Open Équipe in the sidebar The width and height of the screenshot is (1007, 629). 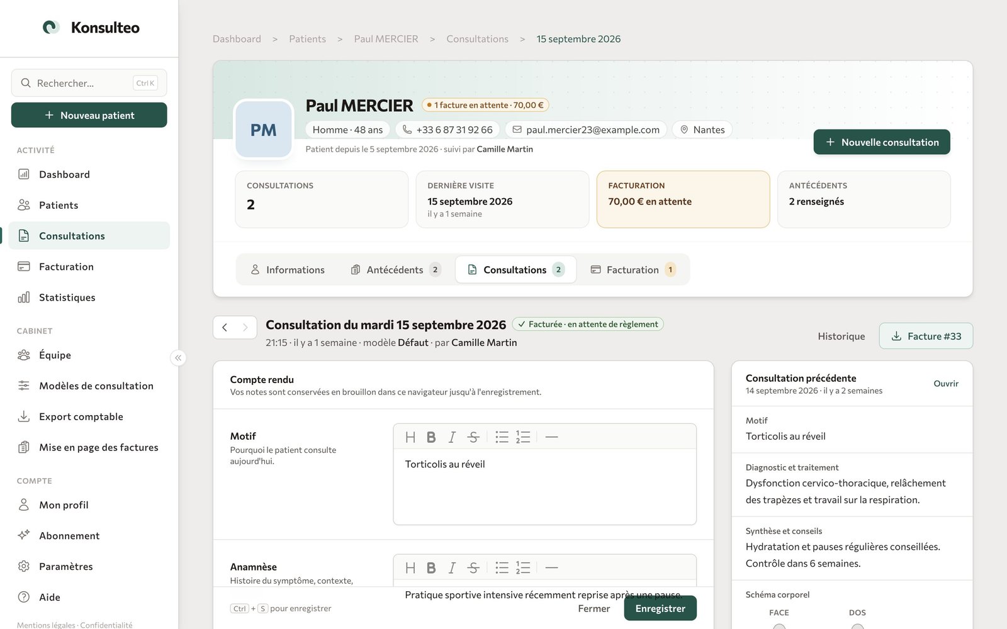pyautogui.click(x=89, y=355)
